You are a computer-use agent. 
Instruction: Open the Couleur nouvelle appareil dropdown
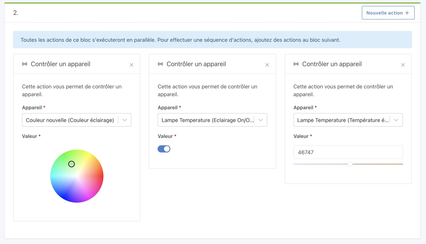point(124,120)
